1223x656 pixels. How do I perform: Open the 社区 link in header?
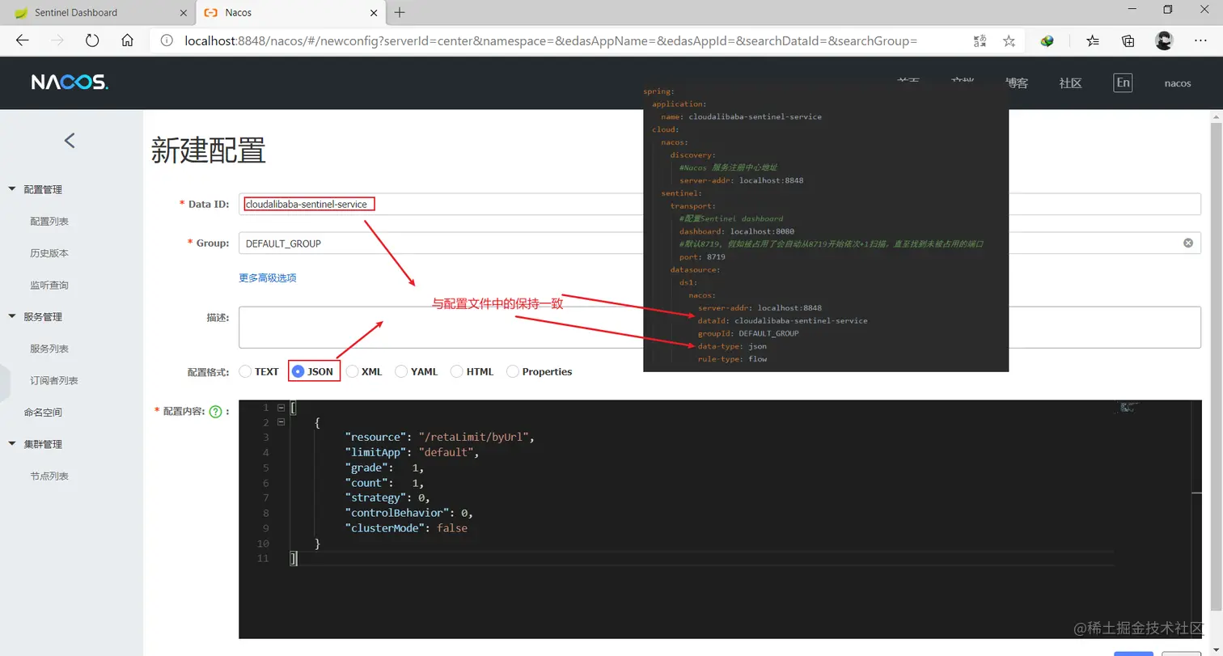point(1070,83)
